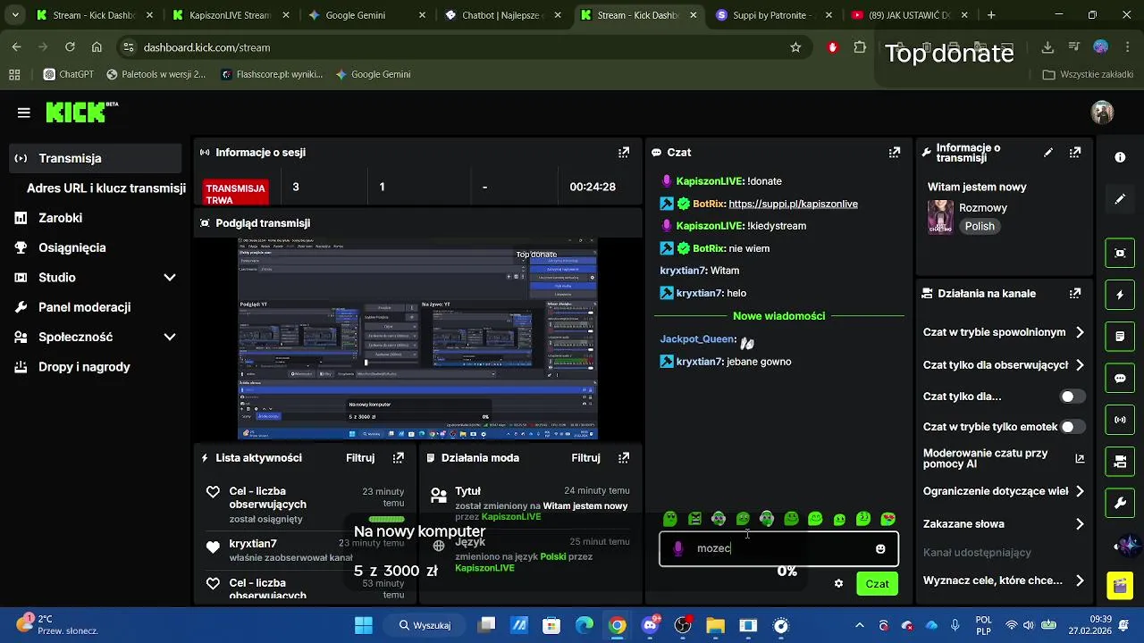Pop out the Informacje o sesji panel
The width and height of the screenshot is (1144, 643).
pos(624,153)
